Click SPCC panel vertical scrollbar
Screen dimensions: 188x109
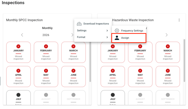(90, 62)
